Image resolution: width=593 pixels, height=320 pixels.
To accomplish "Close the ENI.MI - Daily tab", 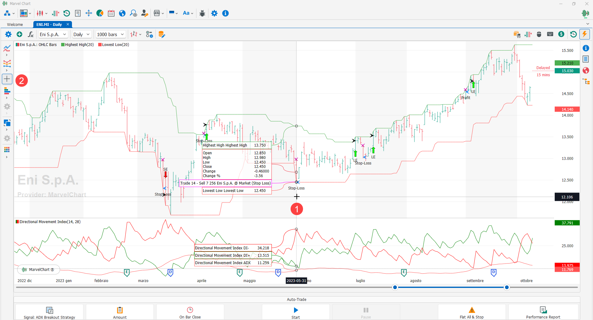I will pyautogui.click(x=68, y=24).
